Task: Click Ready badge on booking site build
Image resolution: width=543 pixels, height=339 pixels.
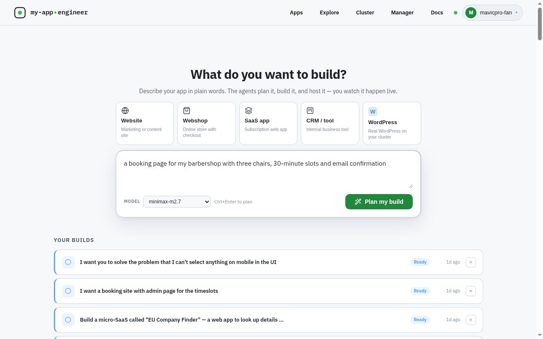Action: click(420, 291)
